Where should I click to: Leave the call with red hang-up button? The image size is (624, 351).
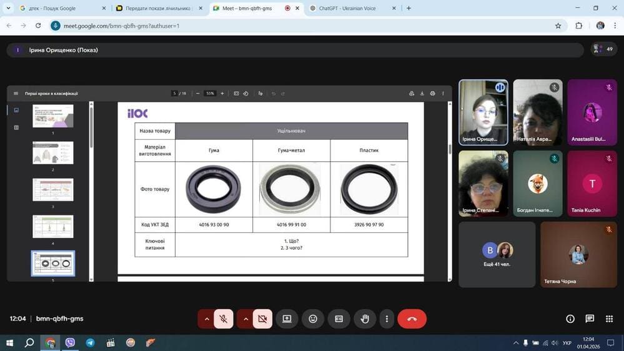coord(412,319)
